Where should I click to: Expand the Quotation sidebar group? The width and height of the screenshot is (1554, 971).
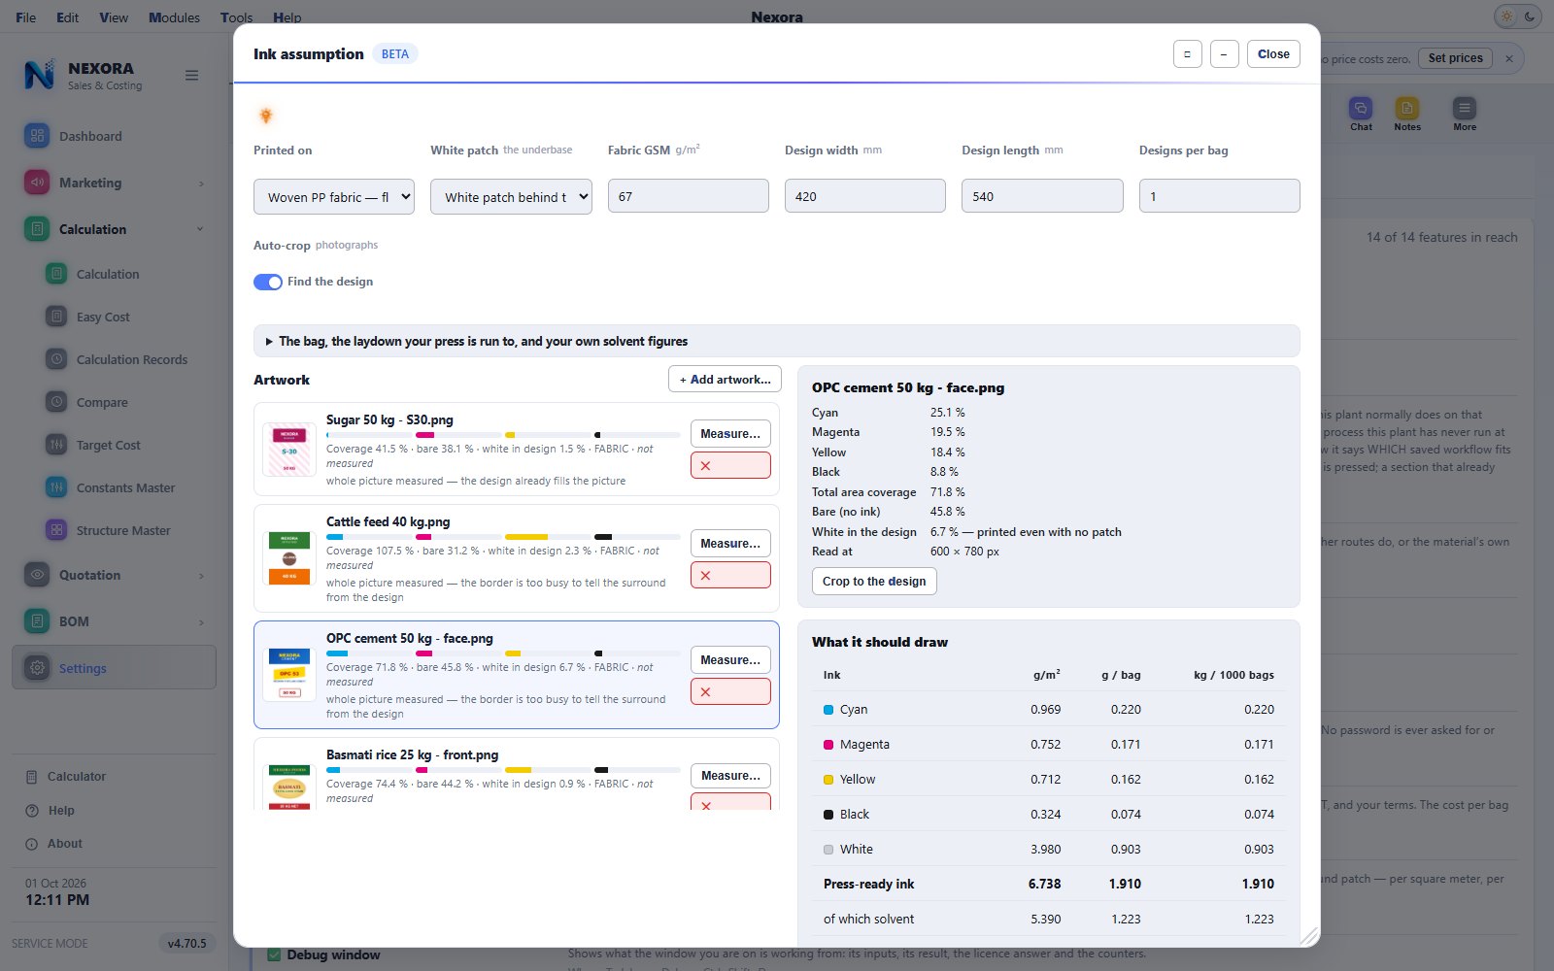coord(201,575)
